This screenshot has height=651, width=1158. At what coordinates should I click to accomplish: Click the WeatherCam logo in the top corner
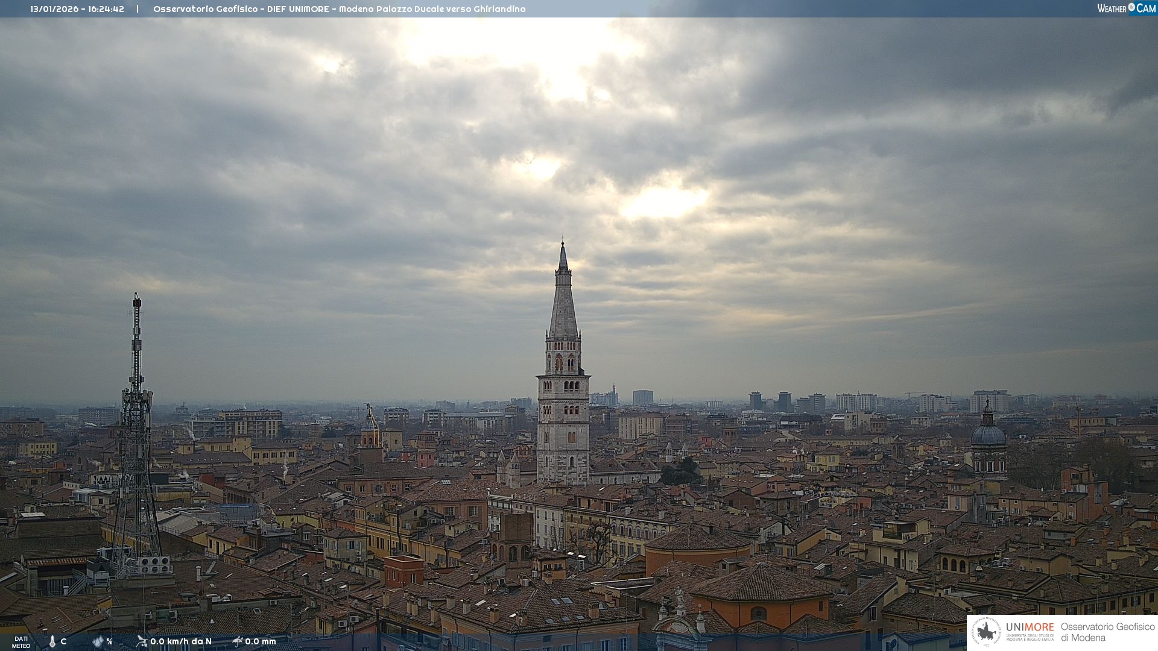(1125, 8)
